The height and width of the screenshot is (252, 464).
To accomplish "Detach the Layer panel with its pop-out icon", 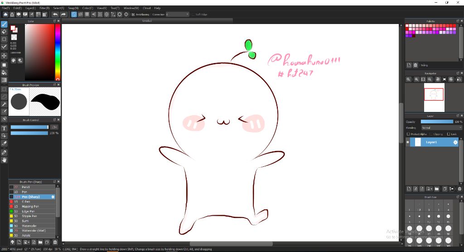I will click(x=458, y=116).
